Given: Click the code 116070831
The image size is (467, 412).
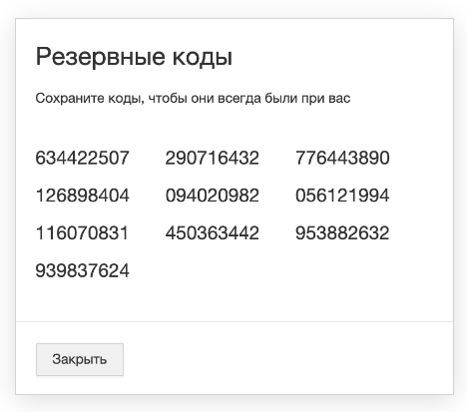Looking at the screenshot, I should coord(82,232).
